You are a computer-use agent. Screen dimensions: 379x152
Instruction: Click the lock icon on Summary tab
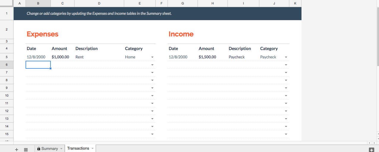pyautogui.click(x=39, y=149)
